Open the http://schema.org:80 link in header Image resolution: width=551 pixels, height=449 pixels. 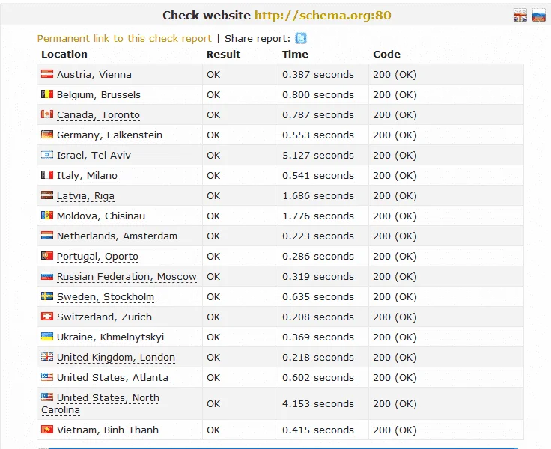(323, 16)
